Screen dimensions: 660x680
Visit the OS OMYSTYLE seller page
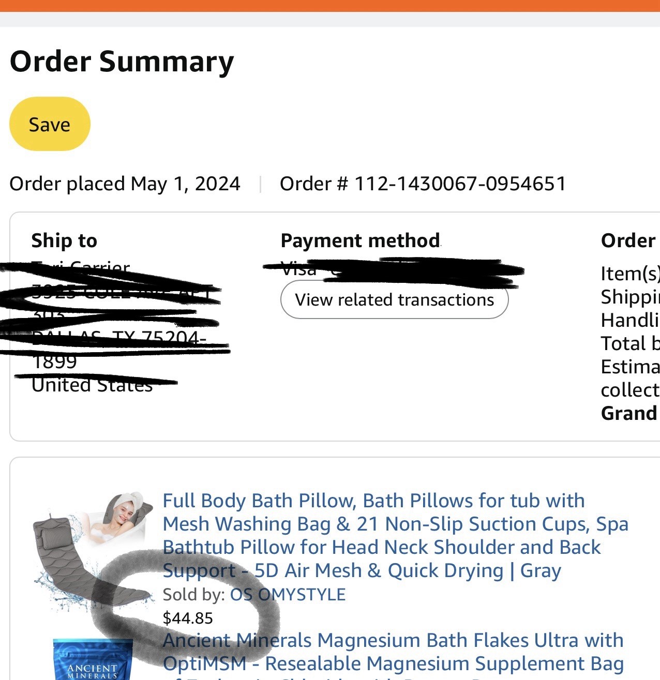coord(288,595)
